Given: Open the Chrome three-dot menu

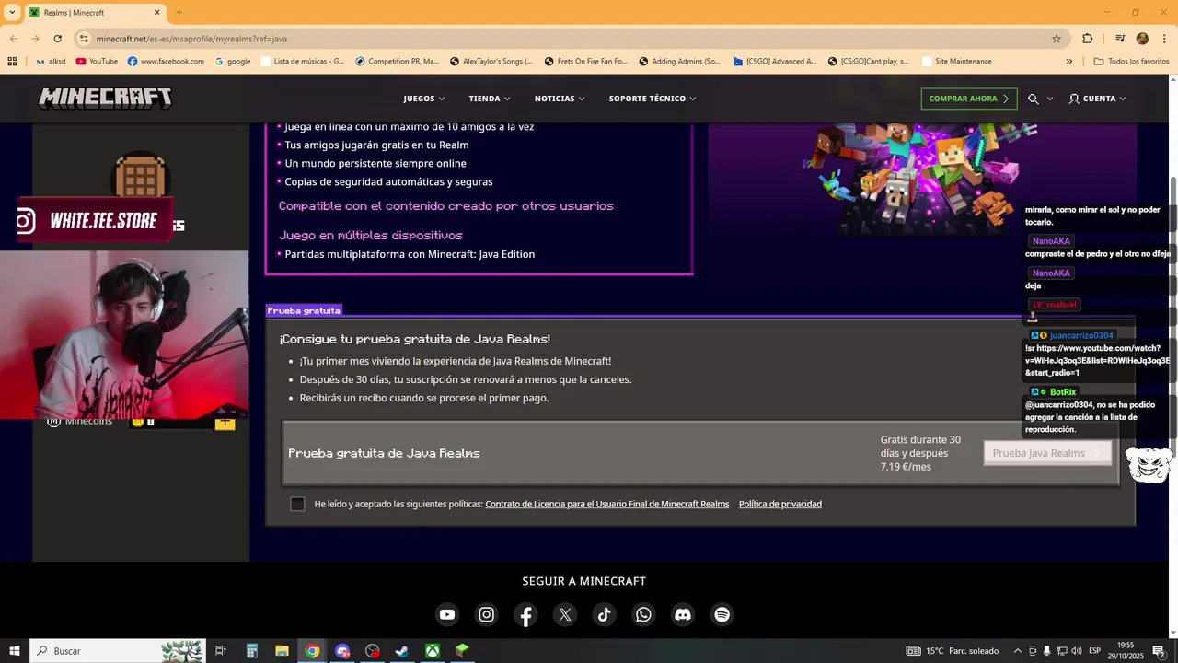Looking at the screenshot, I should [x=1164, y=39].
